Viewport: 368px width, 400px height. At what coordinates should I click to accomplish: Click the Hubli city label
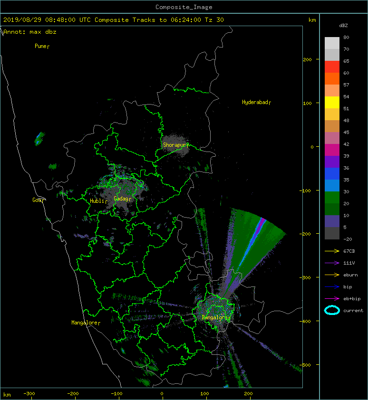98,201
